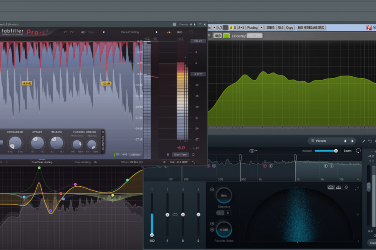
Task: Pause the loudness meter
Action: [x=168, y=155]
